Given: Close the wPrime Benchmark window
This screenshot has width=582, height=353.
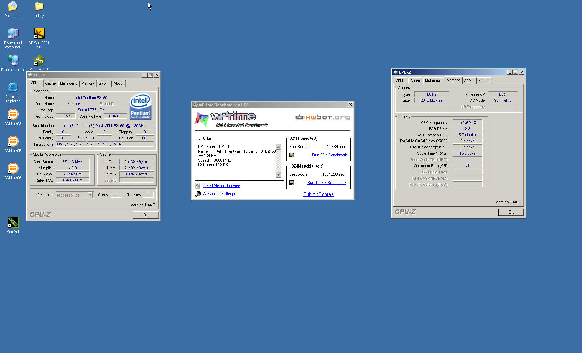Looking at the screenshot, I should [x=350, y=105].
